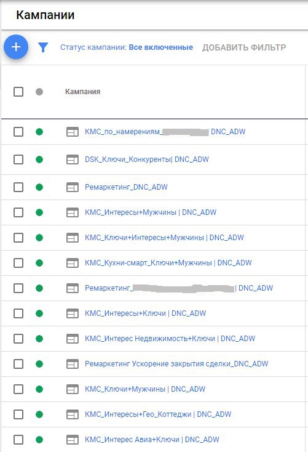308x452 pixels.
Task: Click green status dot of КМС_Интересы+Мужчины
Action: [39, 212]
